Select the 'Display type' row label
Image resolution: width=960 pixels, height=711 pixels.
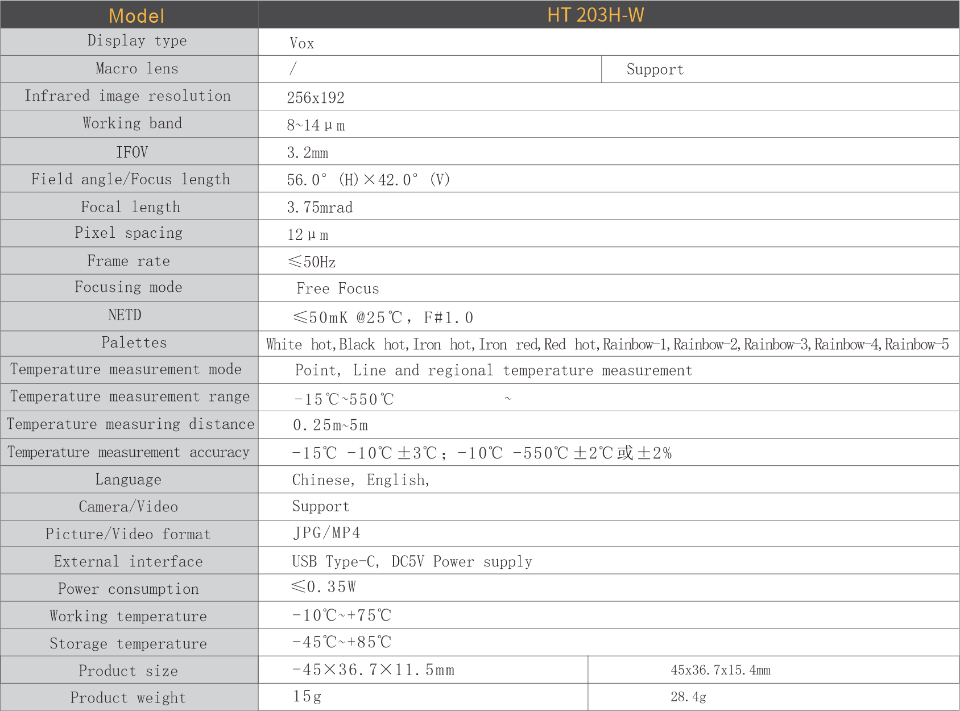click(x=137, y=41)
